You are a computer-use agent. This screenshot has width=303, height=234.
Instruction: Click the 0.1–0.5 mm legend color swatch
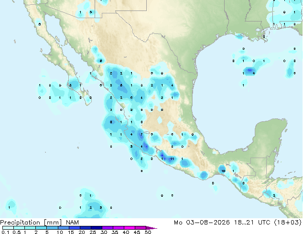tap(8, 228)
